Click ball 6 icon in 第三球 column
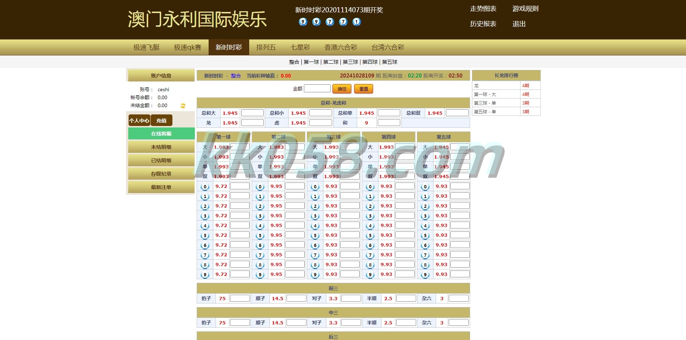686x340 pixels. point(315,245)
